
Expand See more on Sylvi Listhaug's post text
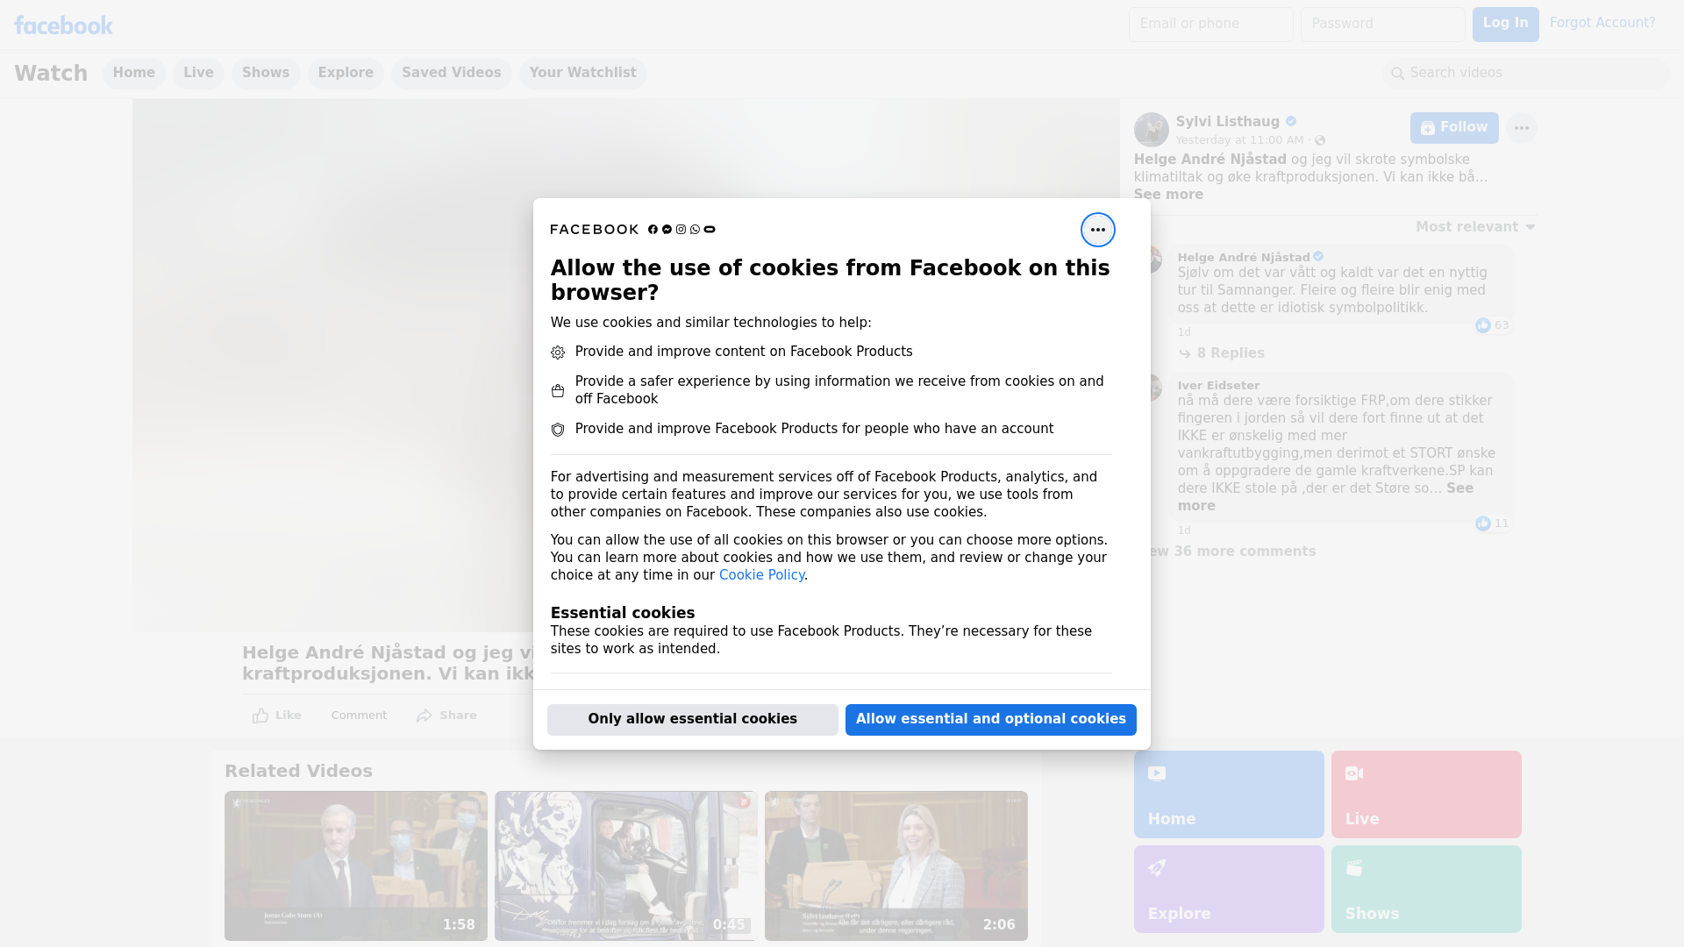tap(1168, 195)
